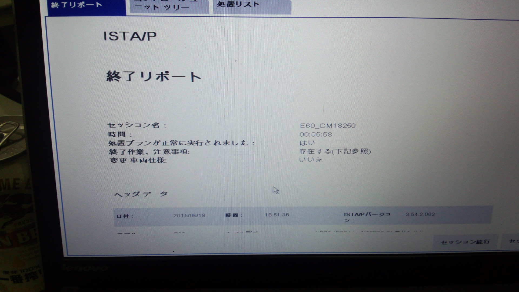Click the time value 18:51:36
Image resolution: width=519 pixels, height=292 pixels.
click(277, 215)
